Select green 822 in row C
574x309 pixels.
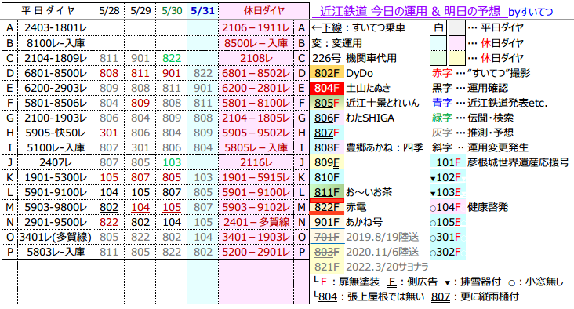tap(172, 58)
